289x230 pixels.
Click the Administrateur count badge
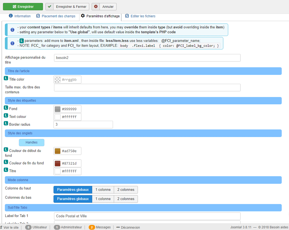click(57, 227)
